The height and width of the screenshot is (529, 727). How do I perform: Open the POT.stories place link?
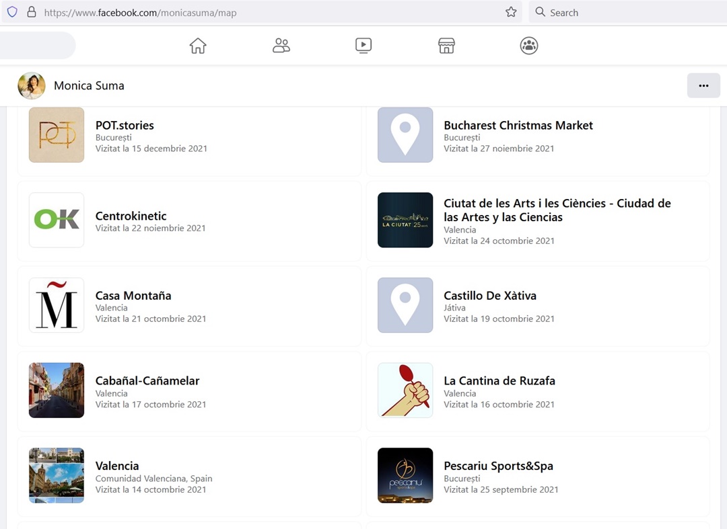(x=125, y=125)
